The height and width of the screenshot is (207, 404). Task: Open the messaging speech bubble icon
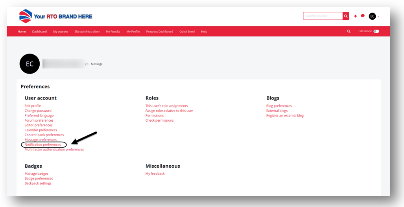(x=363, y=16)
